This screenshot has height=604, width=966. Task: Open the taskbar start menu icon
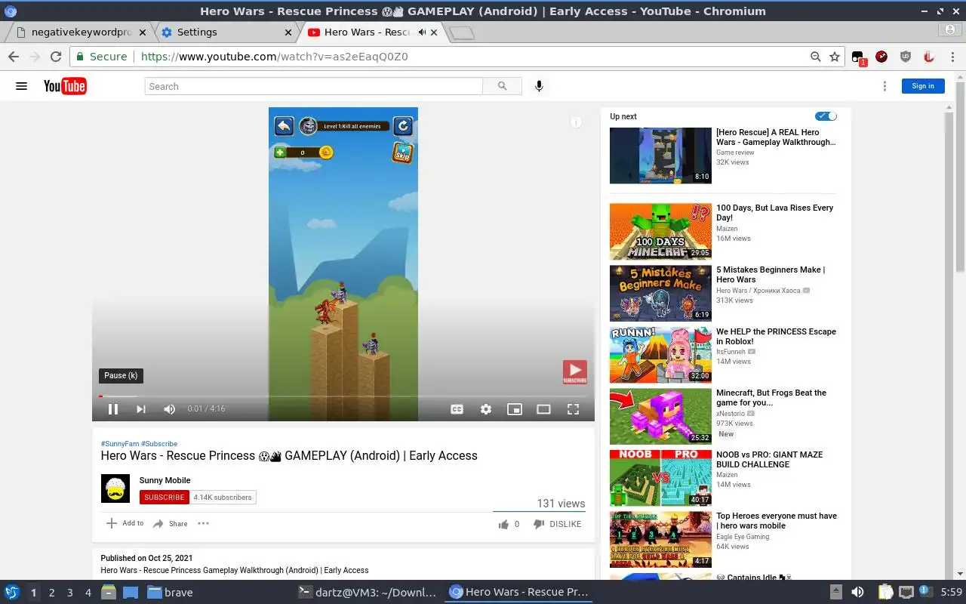tap(11, 593)
